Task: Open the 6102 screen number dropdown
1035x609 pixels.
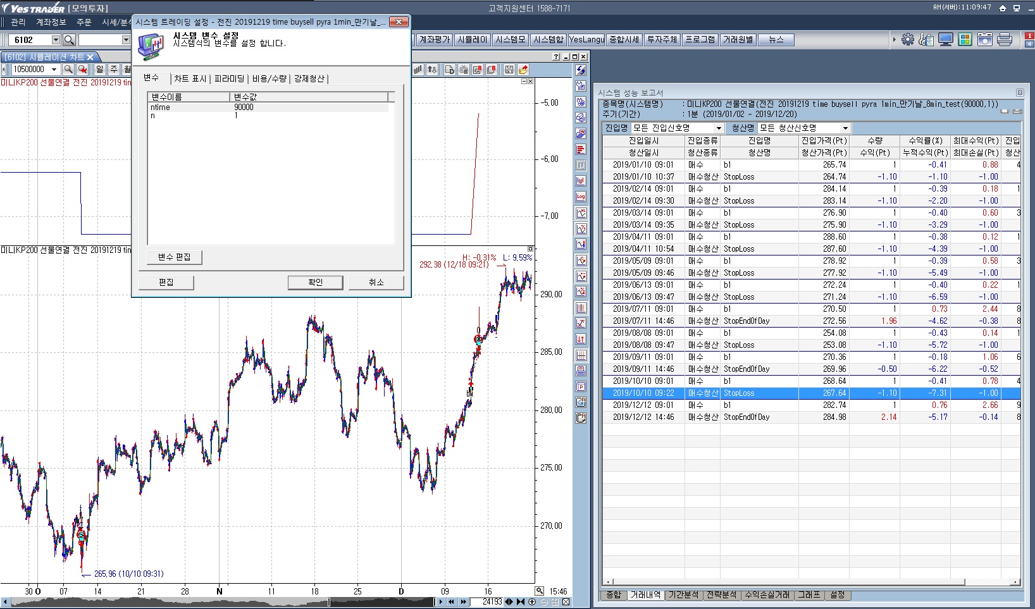Action: tap(56, 40)
